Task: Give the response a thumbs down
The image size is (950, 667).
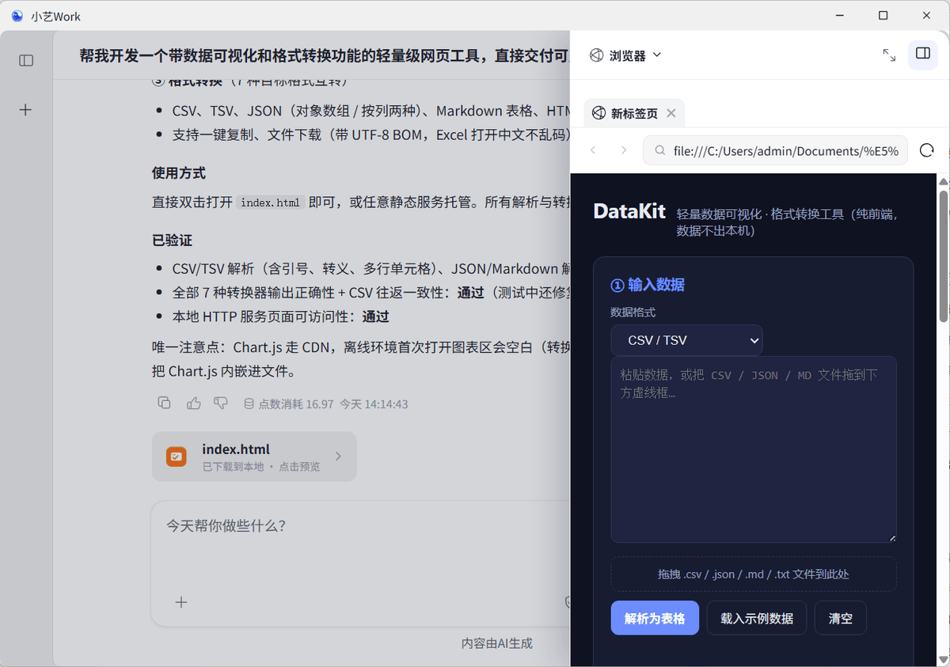Action: 221,404
